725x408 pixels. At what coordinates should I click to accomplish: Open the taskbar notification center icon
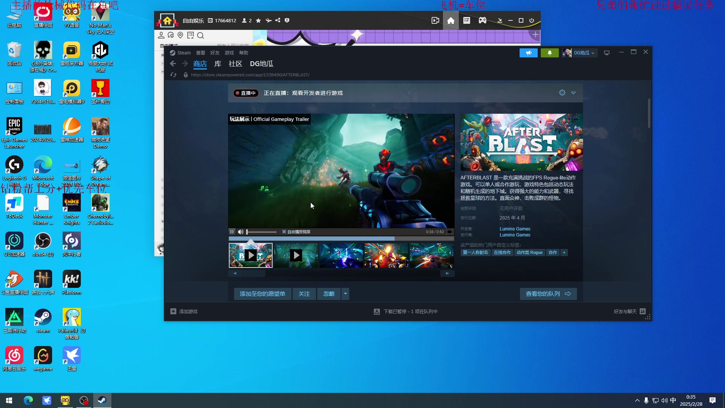pyautogui.click(x=713, y=400)
